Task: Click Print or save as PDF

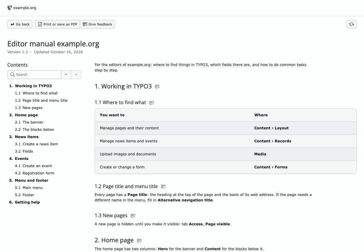Action: 57,24
